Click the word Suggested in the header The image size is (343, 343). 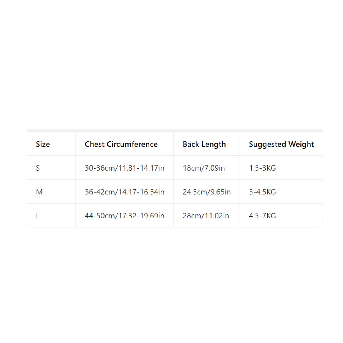(268, 144)
